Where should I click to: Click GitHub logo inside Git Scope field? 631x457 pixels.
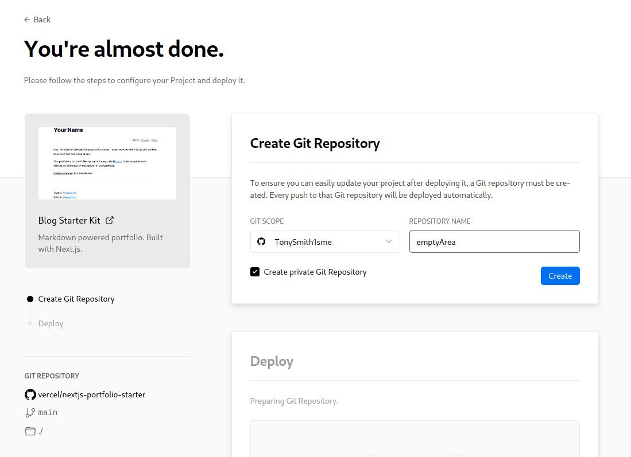point(261,242)
